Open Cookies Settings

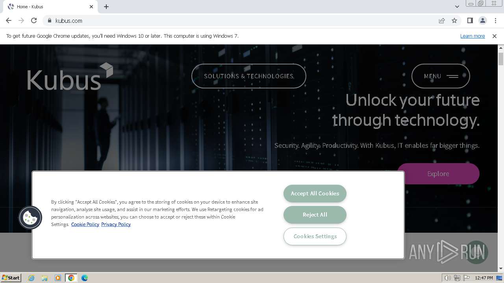coord(315,236)
